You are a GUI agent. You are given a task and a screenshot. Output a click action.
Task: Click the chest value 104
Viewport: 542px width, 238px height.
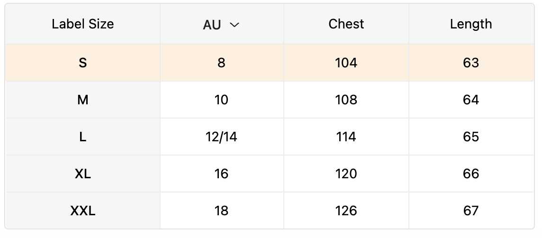coord(346,63)
